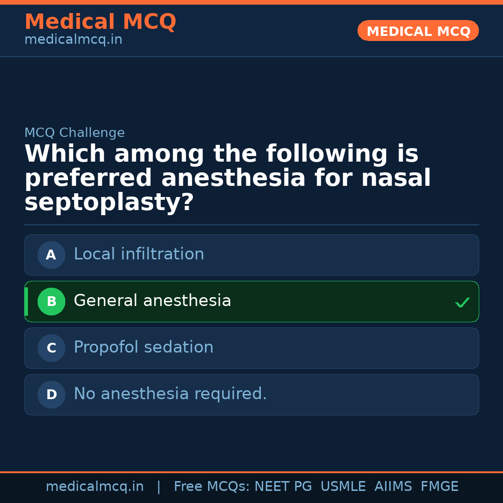
Task: Select AIIMS in the footer
Action: point(393,487)
